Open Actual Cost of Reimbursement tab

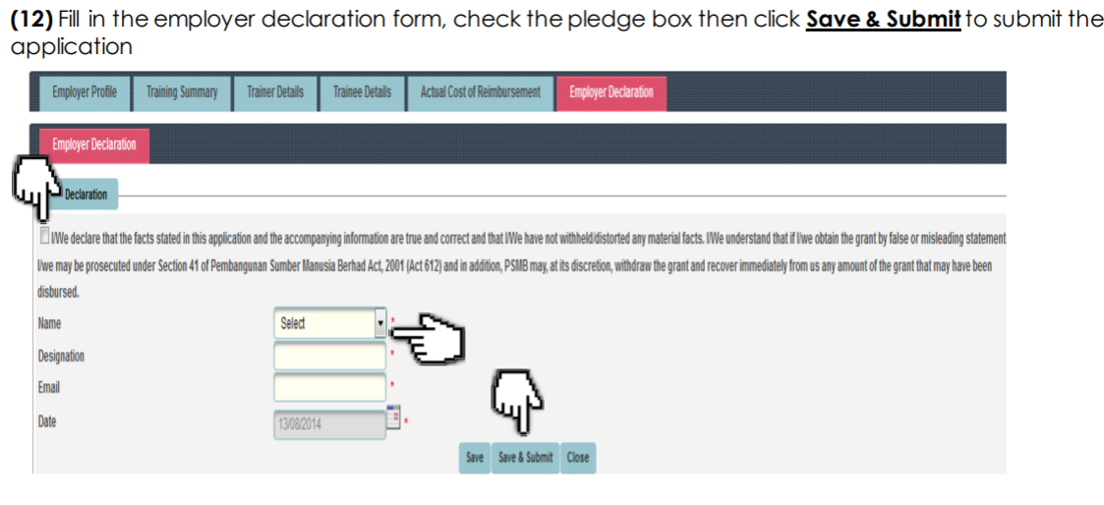coord(480,92)
